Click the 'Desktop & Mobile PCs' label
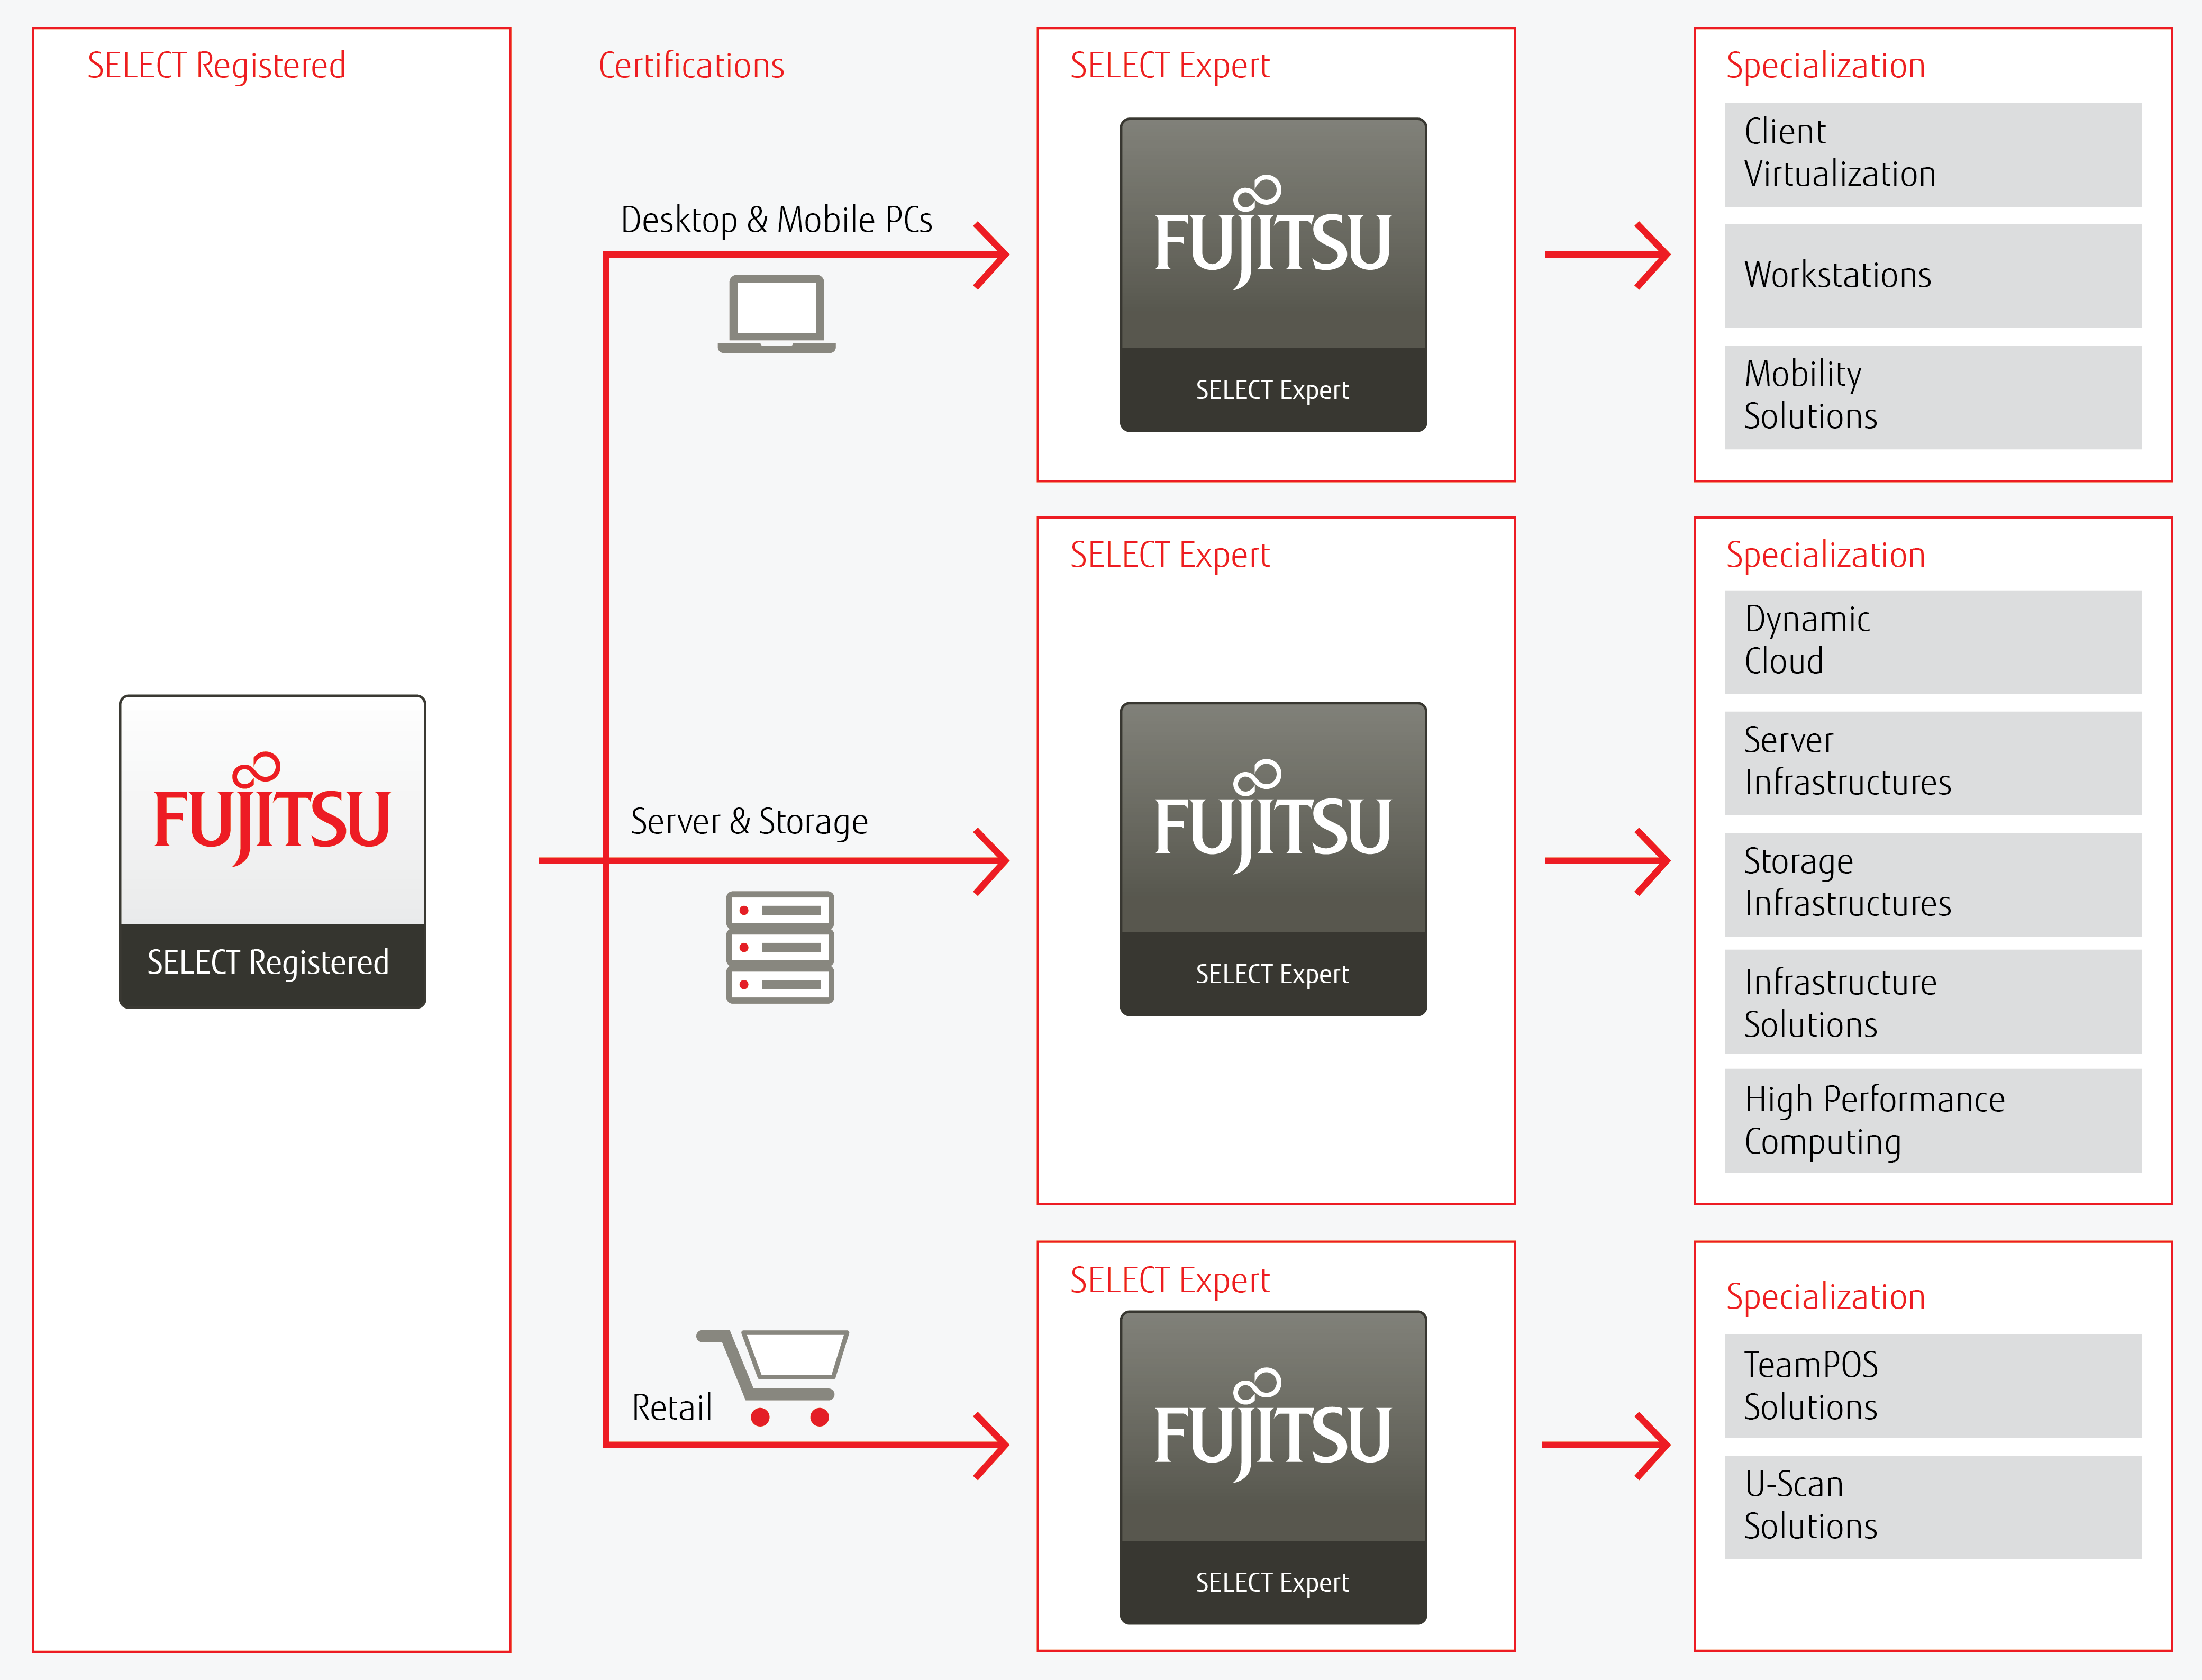2202x1680 pixels. click(x=776, y=220)
